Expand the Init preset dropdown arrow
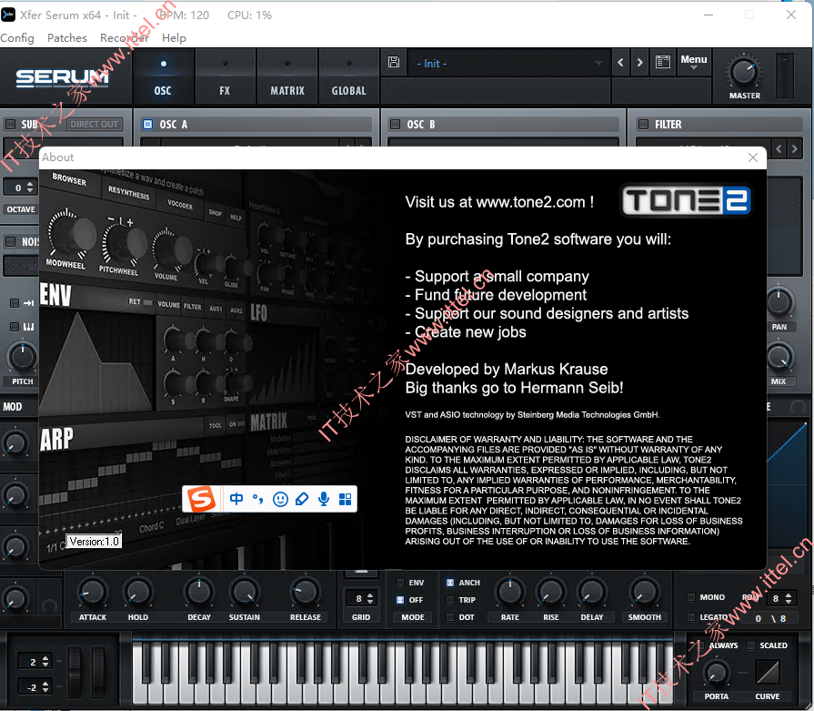 598,64
